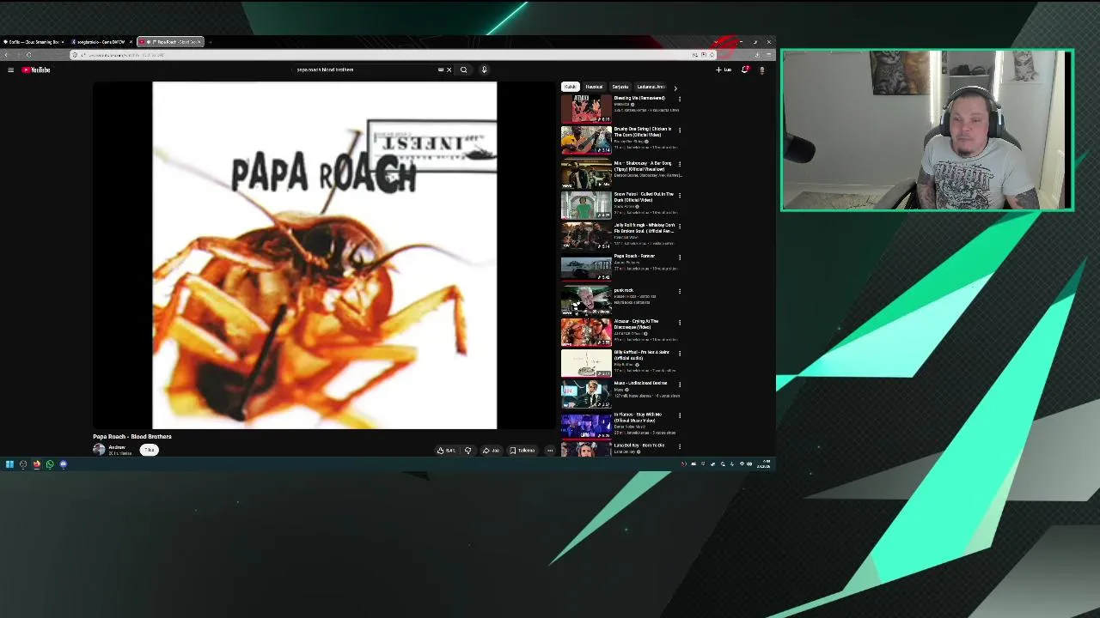Open the Andrew channel avatar
Screen dimensions: 1100x618
[x=99, y=450]
